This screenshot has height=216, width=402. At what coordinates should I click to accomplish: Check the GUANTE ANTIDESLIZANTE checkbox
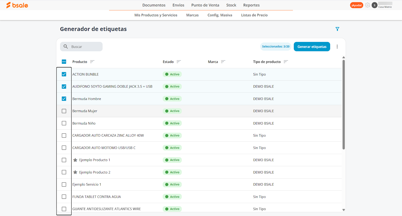point(64,209)
